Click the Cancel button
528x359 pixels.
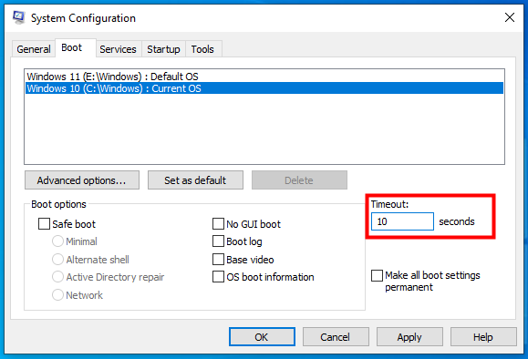coord(336,337)
